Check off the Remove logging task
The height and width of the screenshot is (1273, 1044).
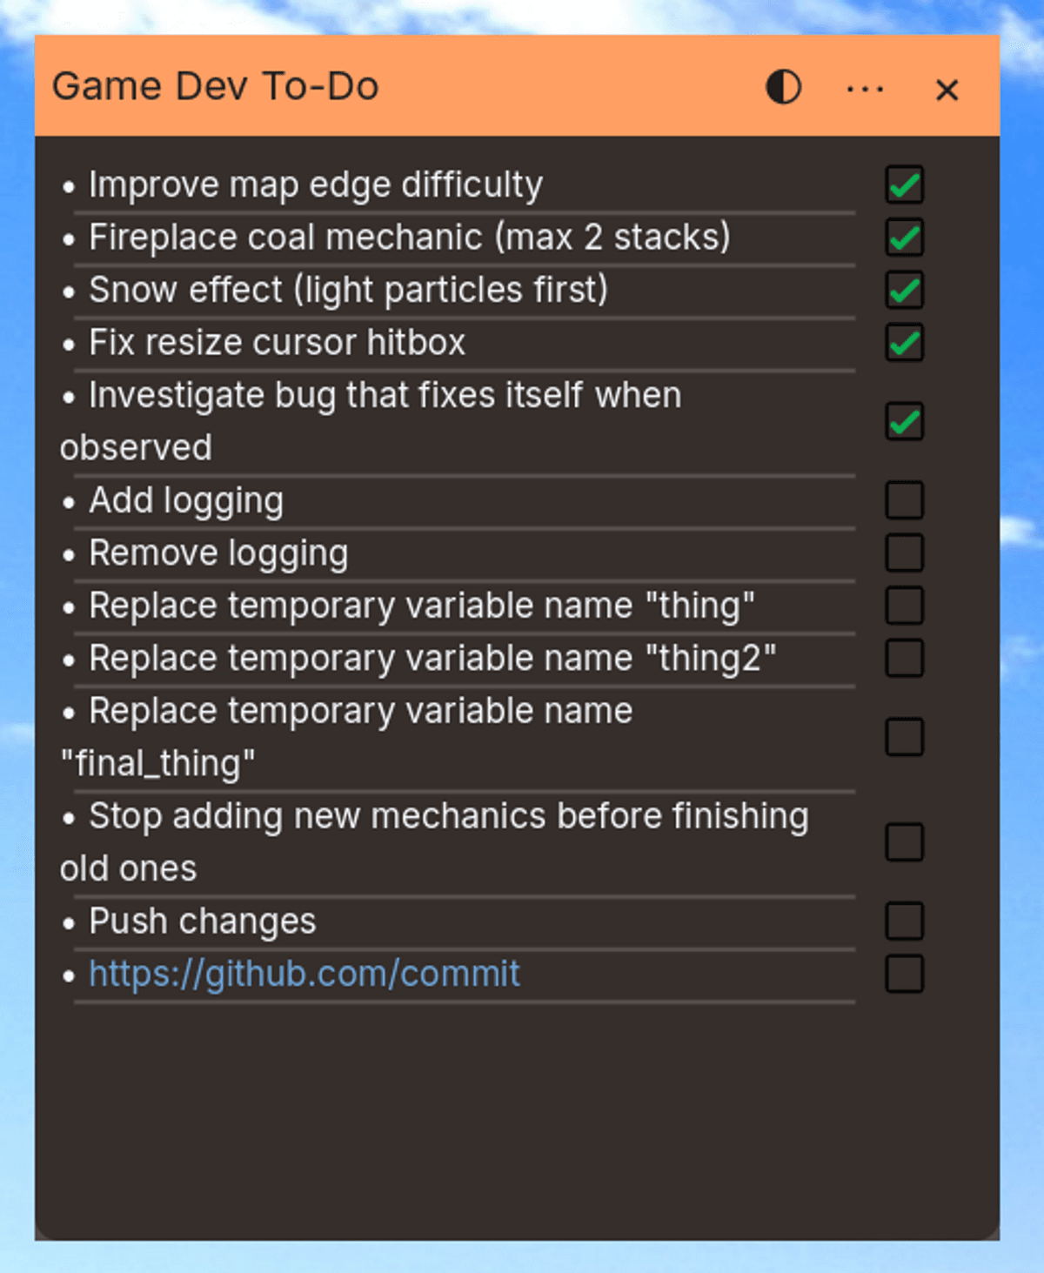click(x=904, y=553)
